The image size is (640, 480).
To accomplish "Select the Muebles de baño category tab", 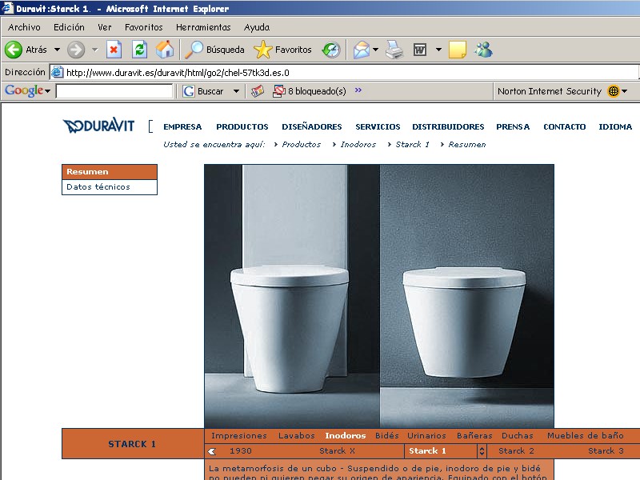I will pos(586,435).
